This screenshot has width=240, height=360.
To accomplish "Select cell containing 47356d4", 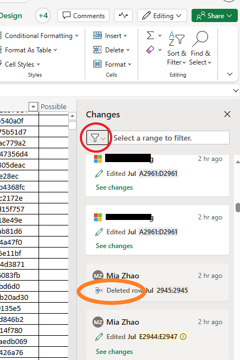I will click(x=19, y=154).
